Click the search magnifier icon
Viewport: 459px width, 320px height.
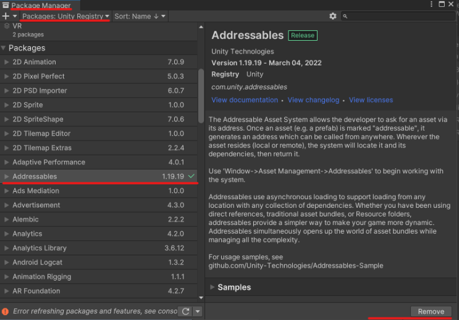tap(345, 17)
